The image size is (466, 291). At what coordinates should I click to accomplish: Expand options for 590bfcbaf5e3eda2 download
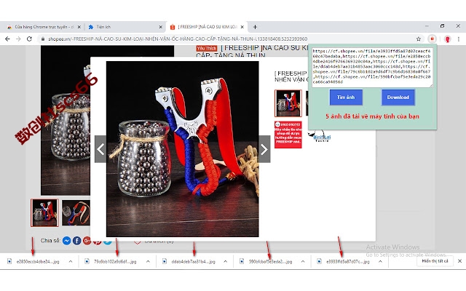point(303,262)
